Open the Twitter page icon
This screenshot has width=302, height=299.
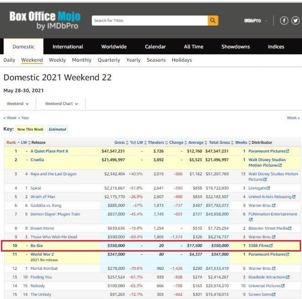tap(295, 21)
